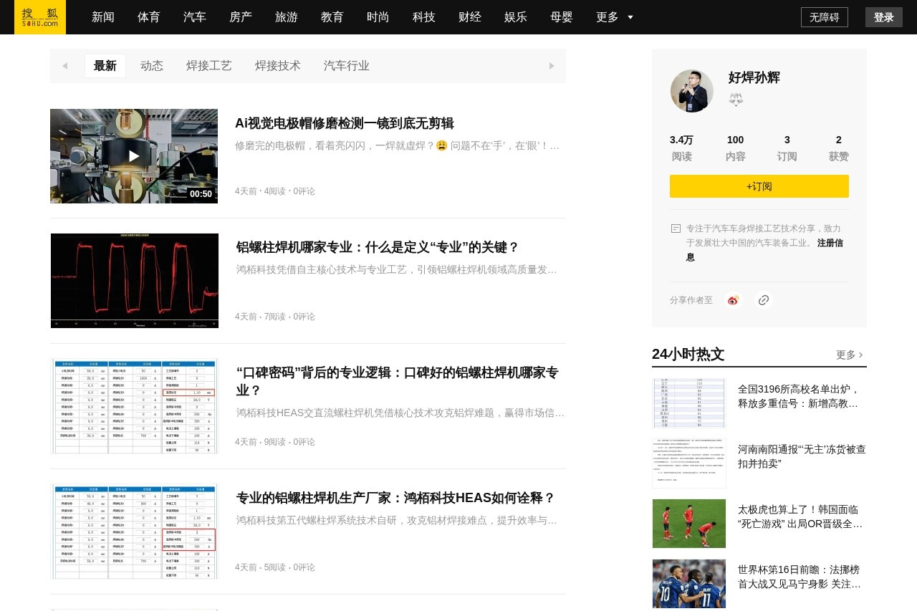The image size is (917, 611).
Task: Click the 3.4万 阅读 stat
Action: click(x=681, y=148)
